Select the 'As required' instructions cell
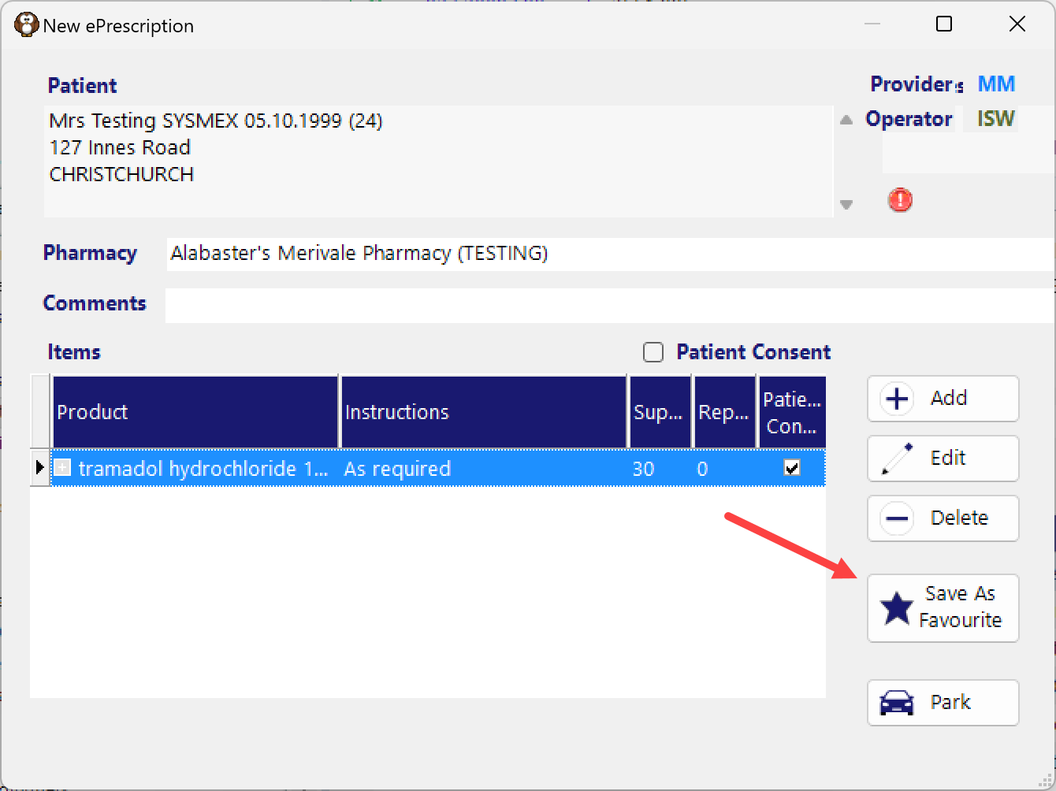Viewport: 1056px width, 791px height. pyautogui.click(x=484, y=469)
